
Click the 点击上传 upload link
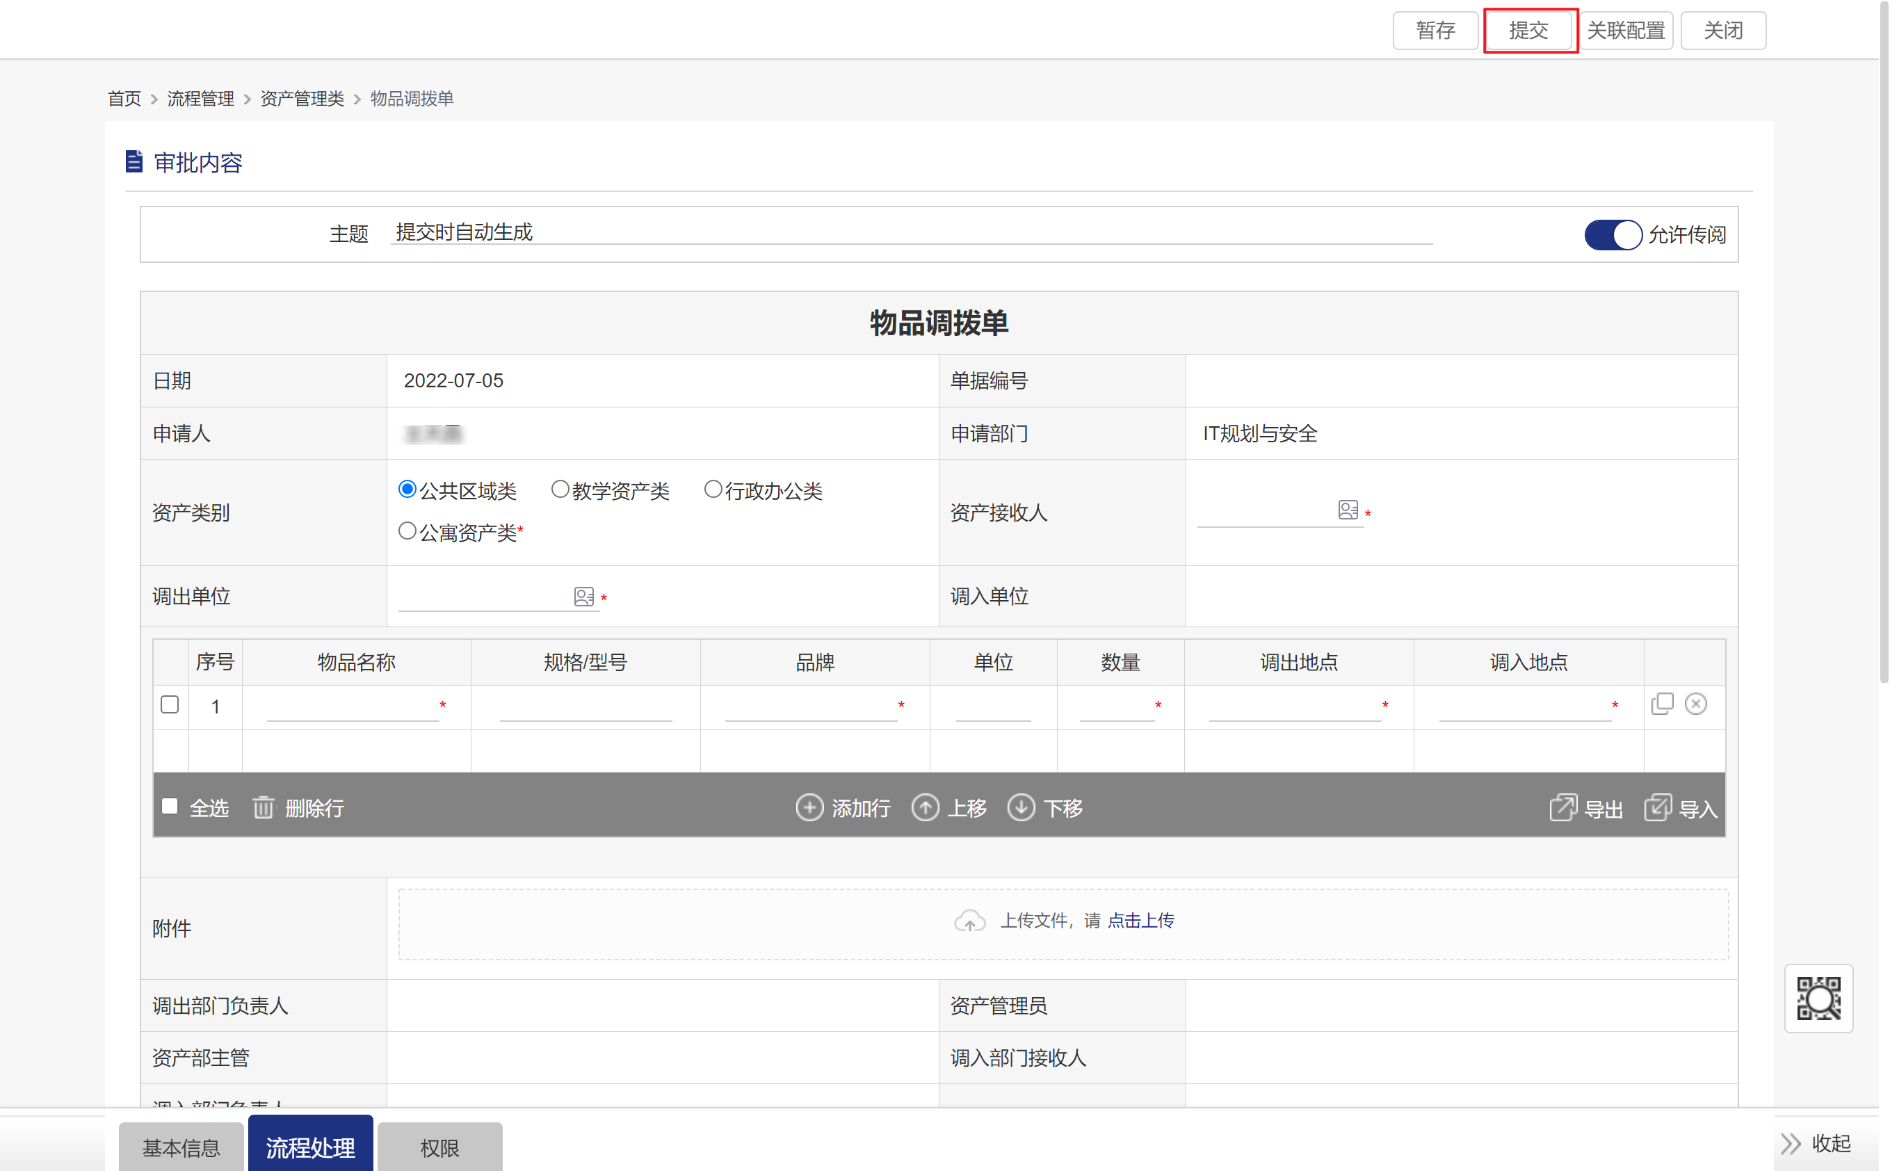(1140, 920)
